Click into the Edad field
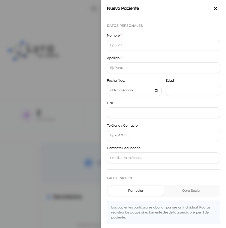Viewport: 226px width, 228px height. coord(193,90)
